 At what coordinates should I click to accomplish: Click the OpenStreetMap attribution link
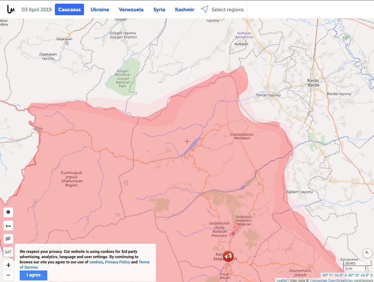pyautogui.click(x=340, y=280)
